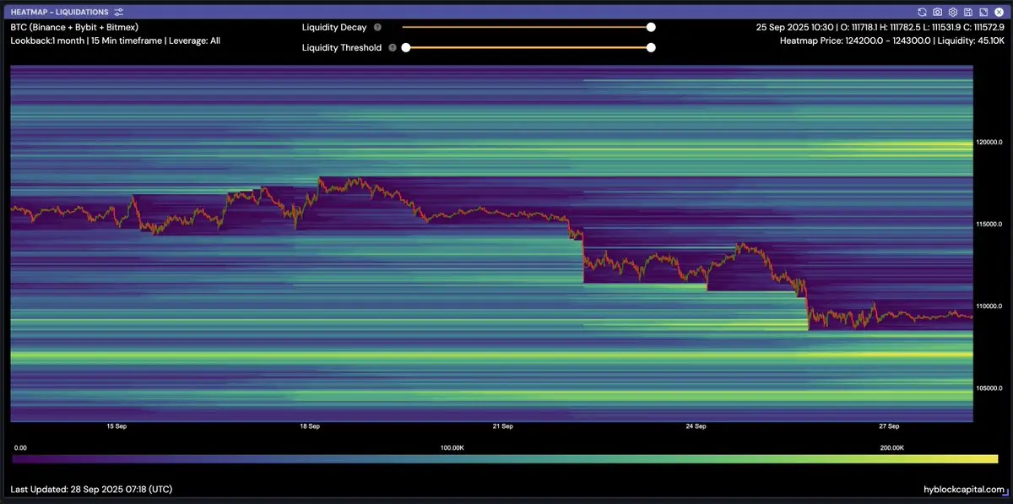The height and width of the screenshot is (504, 1013).
Task: Take a snapshot with camera icon
Action: point(938,12)
